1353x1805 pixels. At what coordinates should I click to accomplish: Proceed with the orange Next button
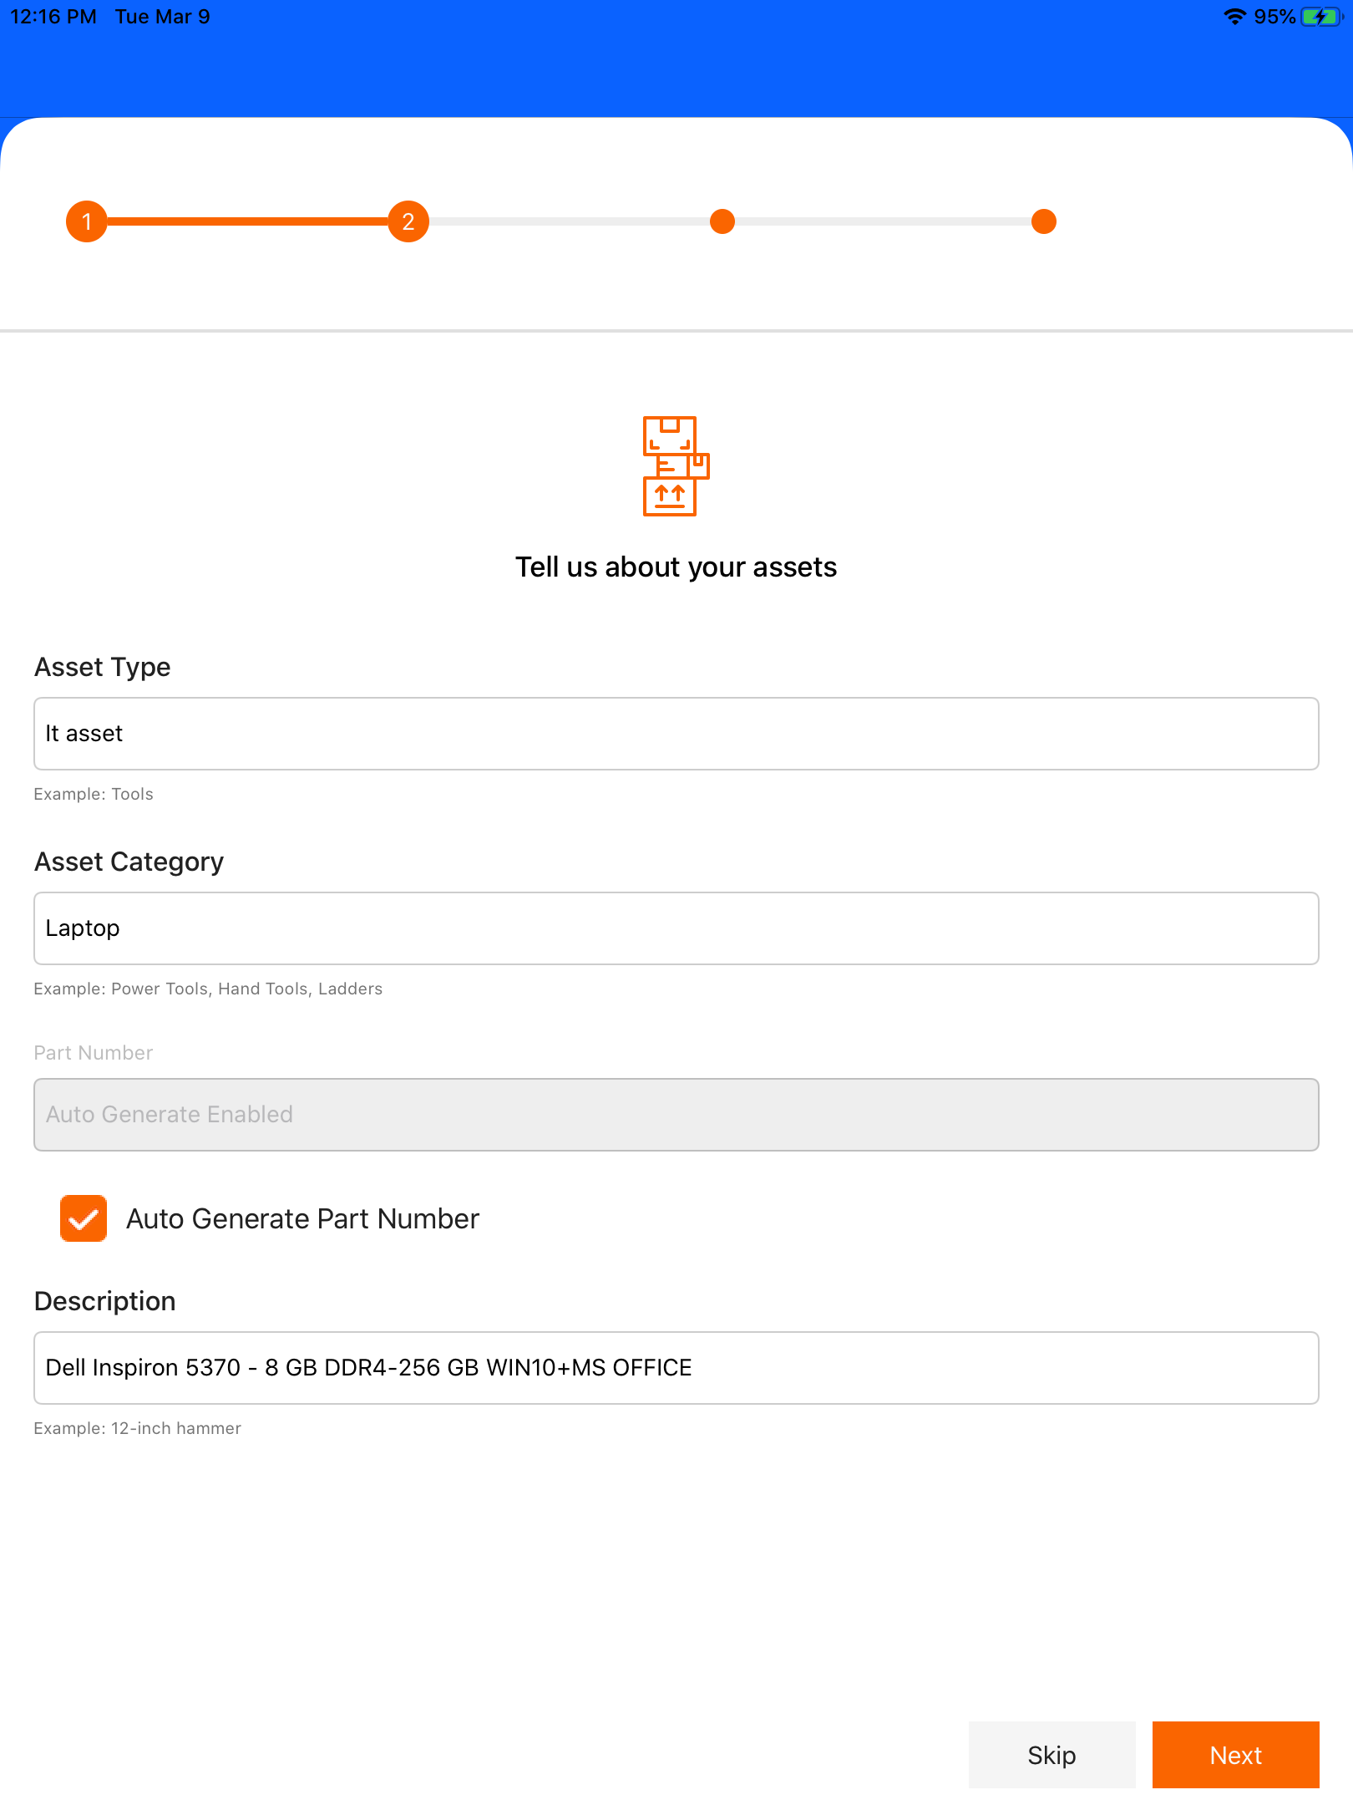1235,1755
